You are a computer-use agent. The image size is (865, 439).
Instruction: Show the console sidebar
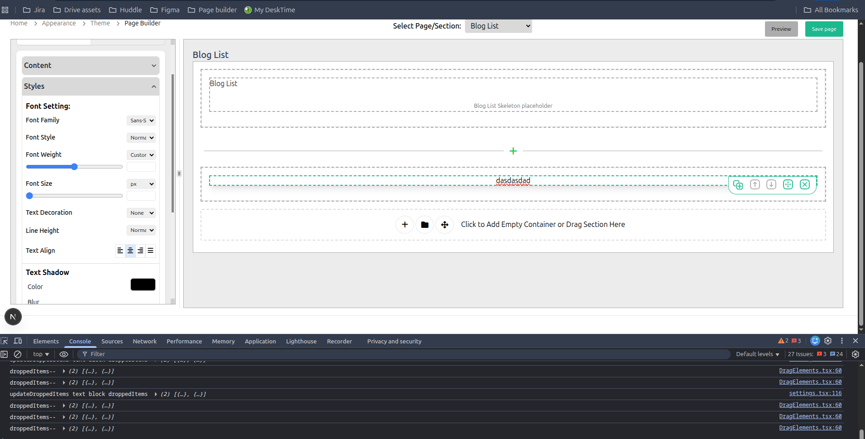pyautogui.click(x=5, y=354)
